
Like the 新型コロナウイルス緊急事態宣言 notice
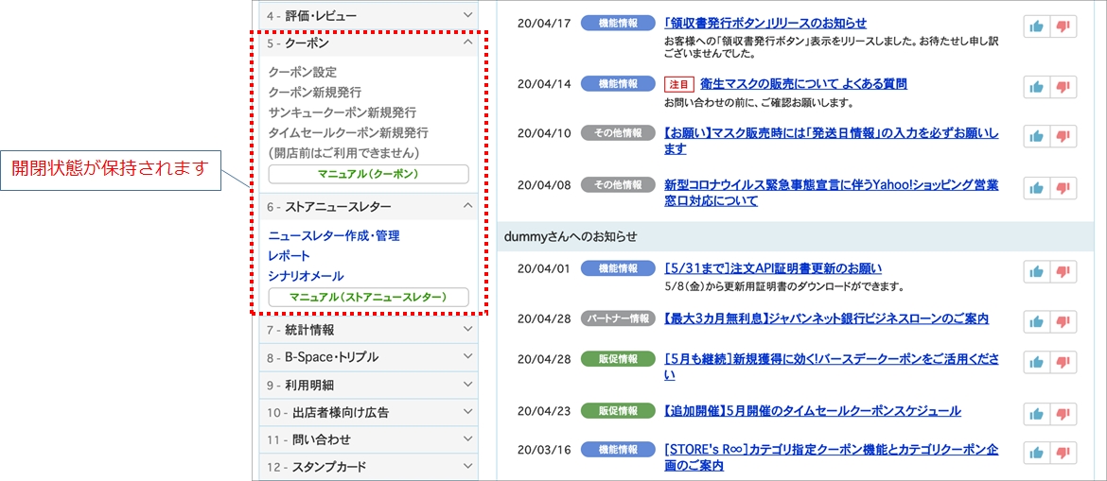pos(1036,188)
